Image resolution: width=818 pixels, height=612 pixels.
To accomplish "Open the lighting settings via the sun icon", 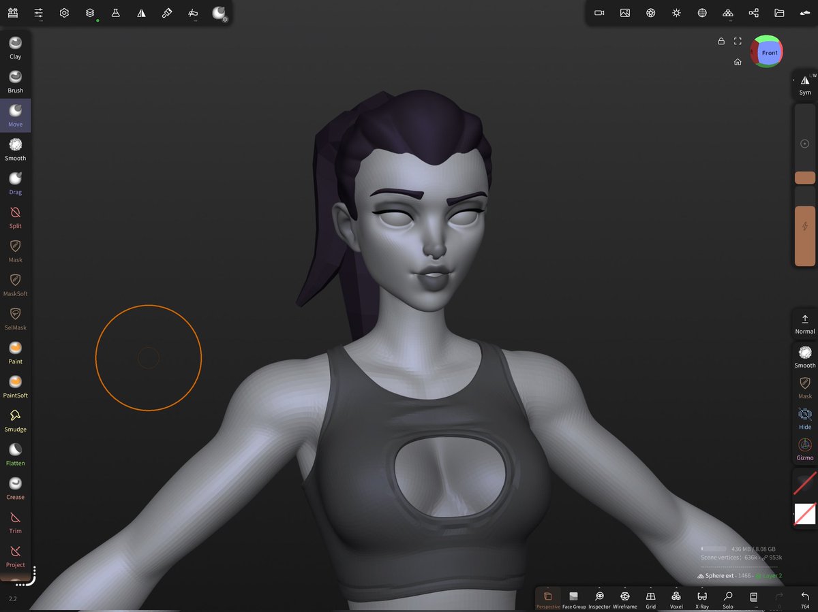I will (676, 12).
